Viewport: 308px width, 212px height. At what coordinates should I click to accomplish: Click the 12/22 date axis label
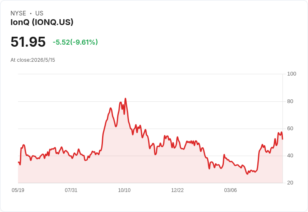tap(177, 190)
